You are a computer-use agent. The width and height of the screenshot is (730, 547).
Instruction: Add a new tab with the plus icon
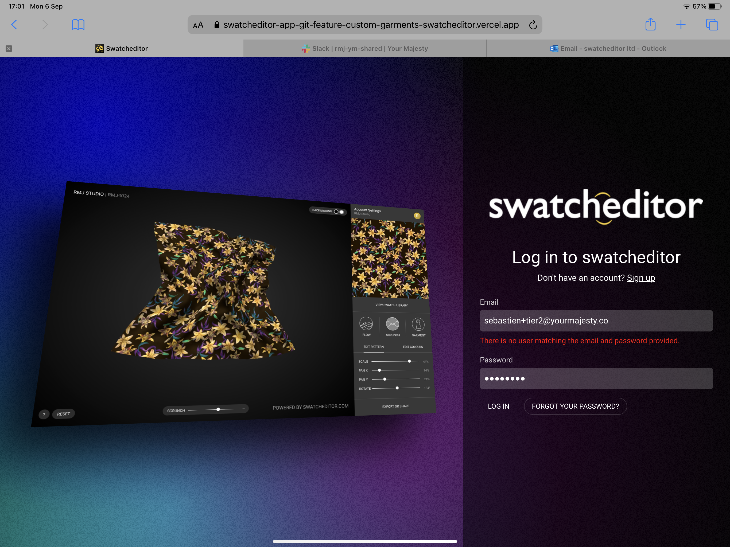point(681,25)
